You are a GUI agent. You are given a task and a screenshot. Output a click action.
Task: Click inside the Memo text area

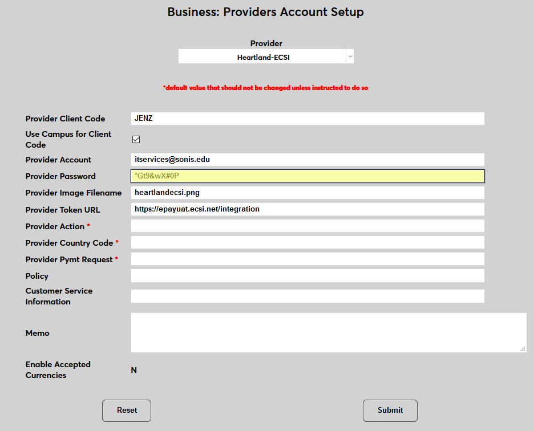tap(328, 332)
